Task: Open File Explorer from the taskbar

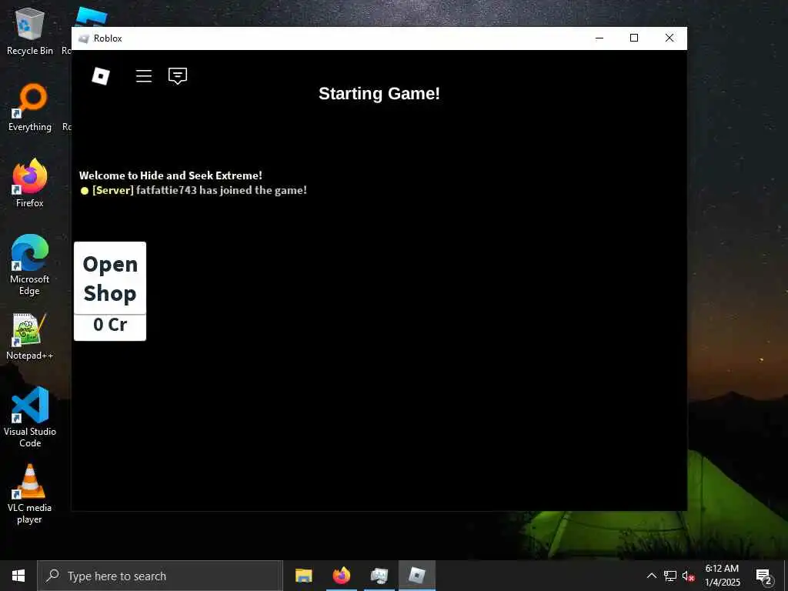Action: click(x=303, y=576)
